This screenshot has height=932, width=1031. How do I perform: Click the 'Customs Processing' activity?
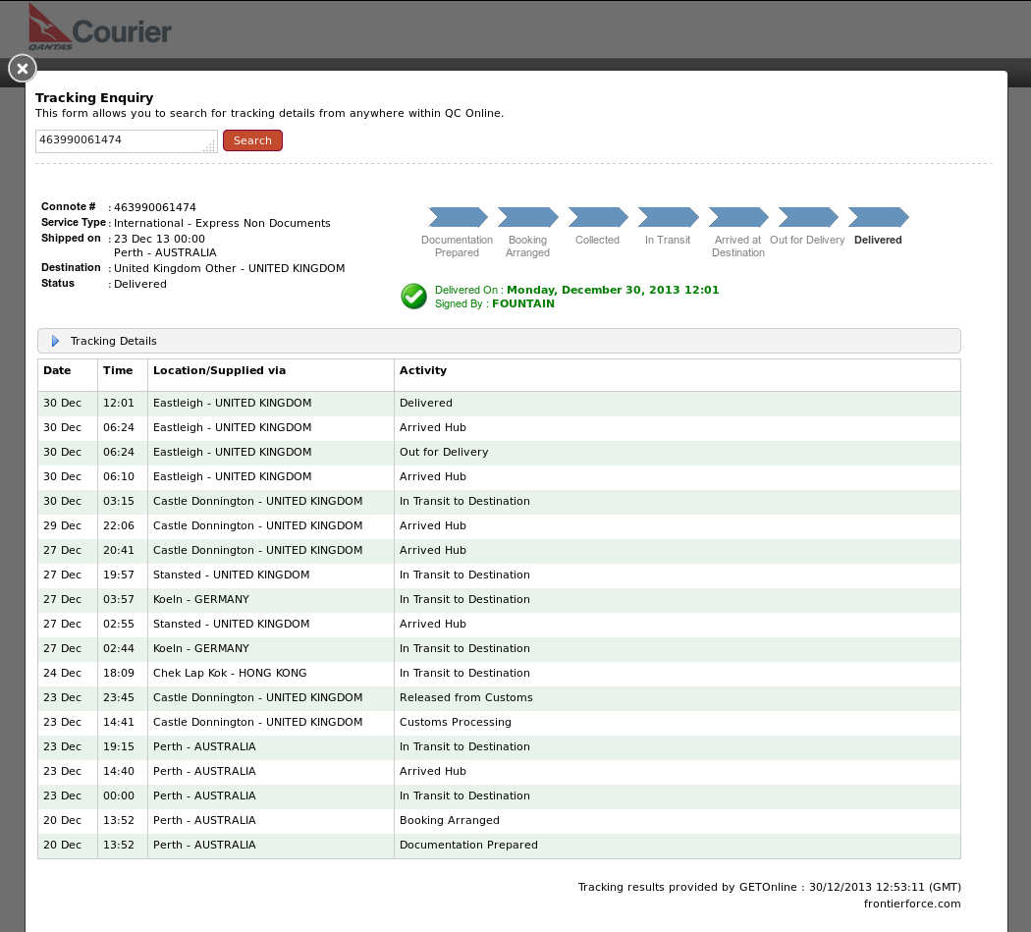(x=455, y=722)
